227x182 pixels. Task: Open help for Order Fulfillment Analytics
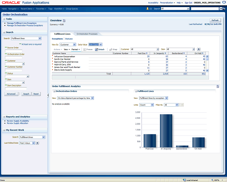click(217, 86)
